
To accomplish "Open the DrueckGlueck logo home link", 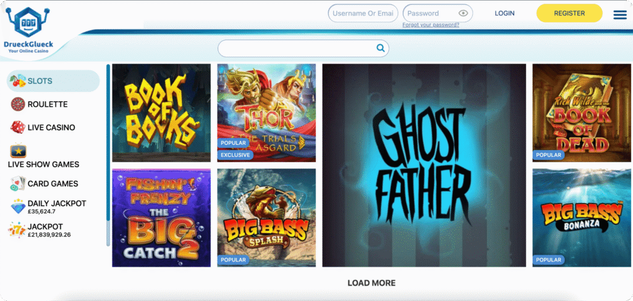I will [28, 31].
